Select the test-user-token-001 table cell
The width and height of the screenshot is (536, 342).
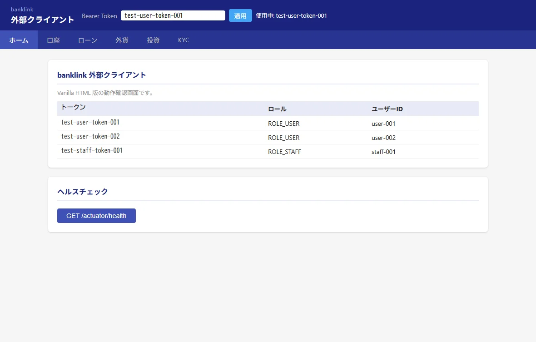point(161,123)
